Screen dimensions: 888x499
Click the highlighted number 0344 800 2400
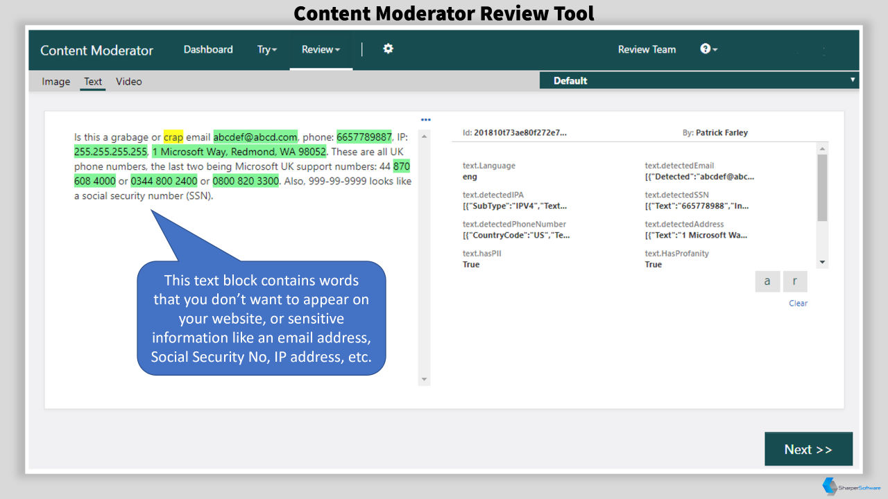[x=164, y=181]
